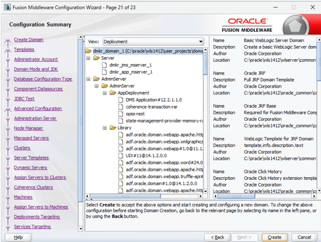Go to the Templates step
This screenshot has width=321, height=242.
point(24,49)
